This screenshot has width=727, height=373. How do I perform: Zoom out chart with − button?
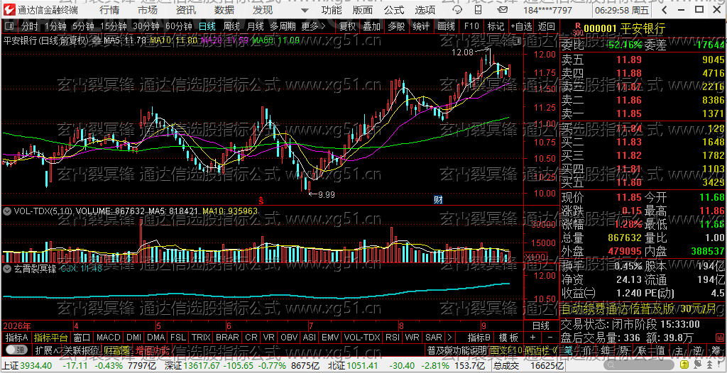pyautogui.click(x=550, y=337)
